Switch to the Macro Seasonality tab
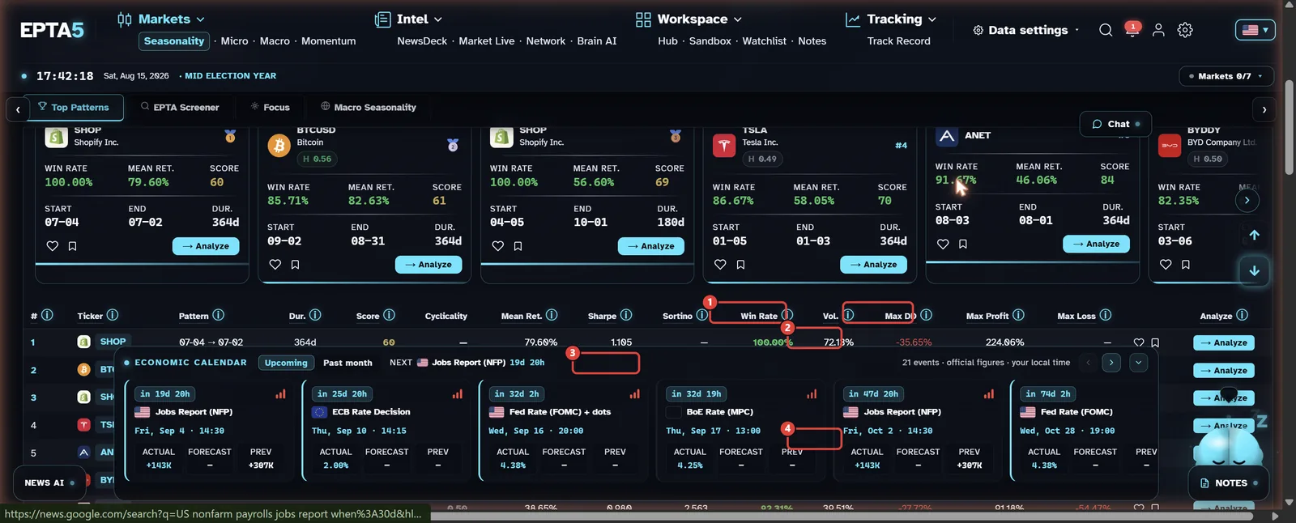The width and height of the screenshot is (1296, 523). tap(369, 107)
